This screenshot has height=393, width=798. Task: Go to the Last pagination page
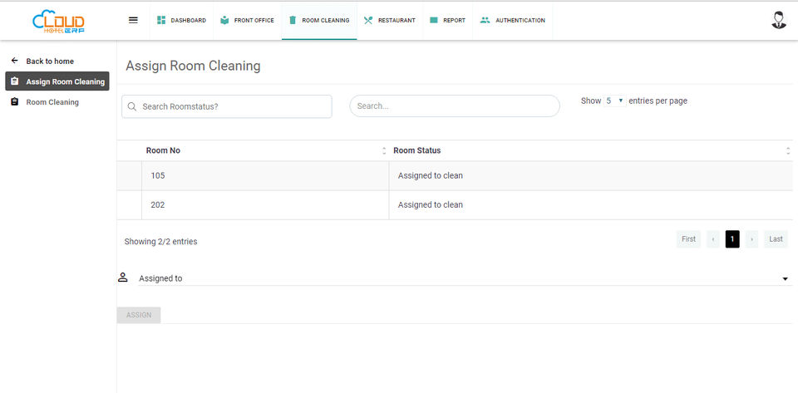[775, 239]
